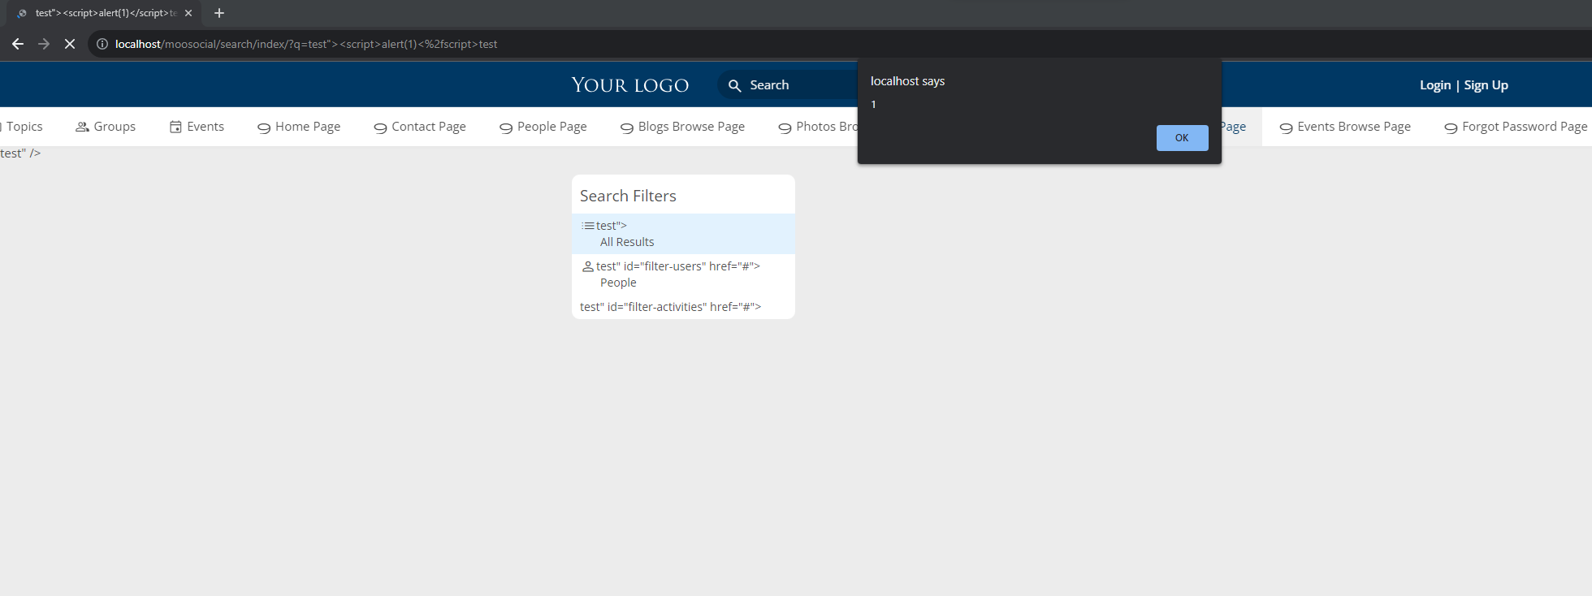Click the person icon in the People filter
This screenshot has height=596, width=1592.
coord(588,266)
